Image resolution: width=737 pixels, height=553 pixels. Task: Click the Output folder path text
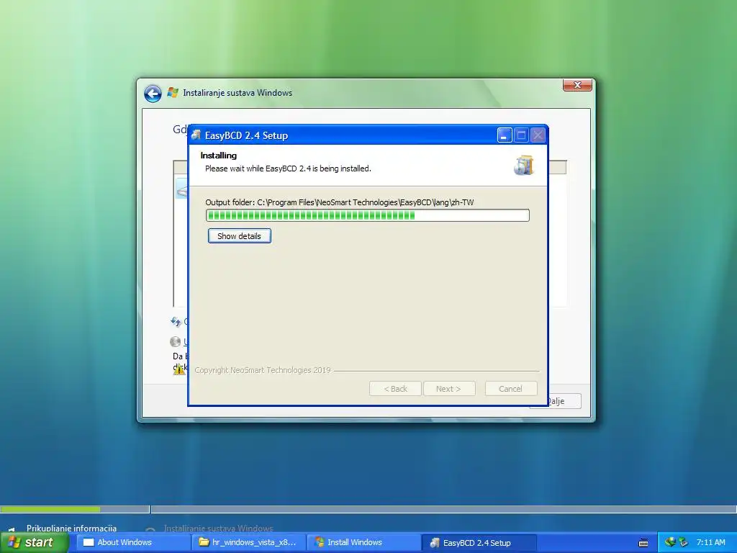tap(340, 202)
